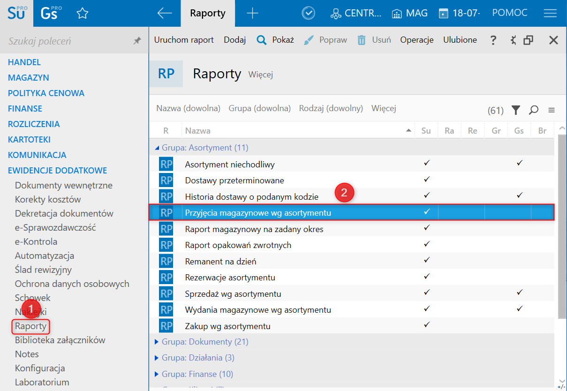
Task: Open the Operacje menu
Action: point(416,40)
